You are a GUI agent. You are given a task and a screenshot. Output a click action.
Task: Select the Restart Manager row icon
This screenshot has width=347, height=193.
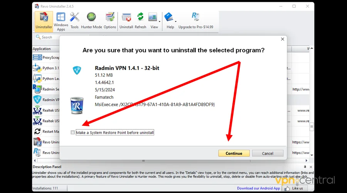37,131
